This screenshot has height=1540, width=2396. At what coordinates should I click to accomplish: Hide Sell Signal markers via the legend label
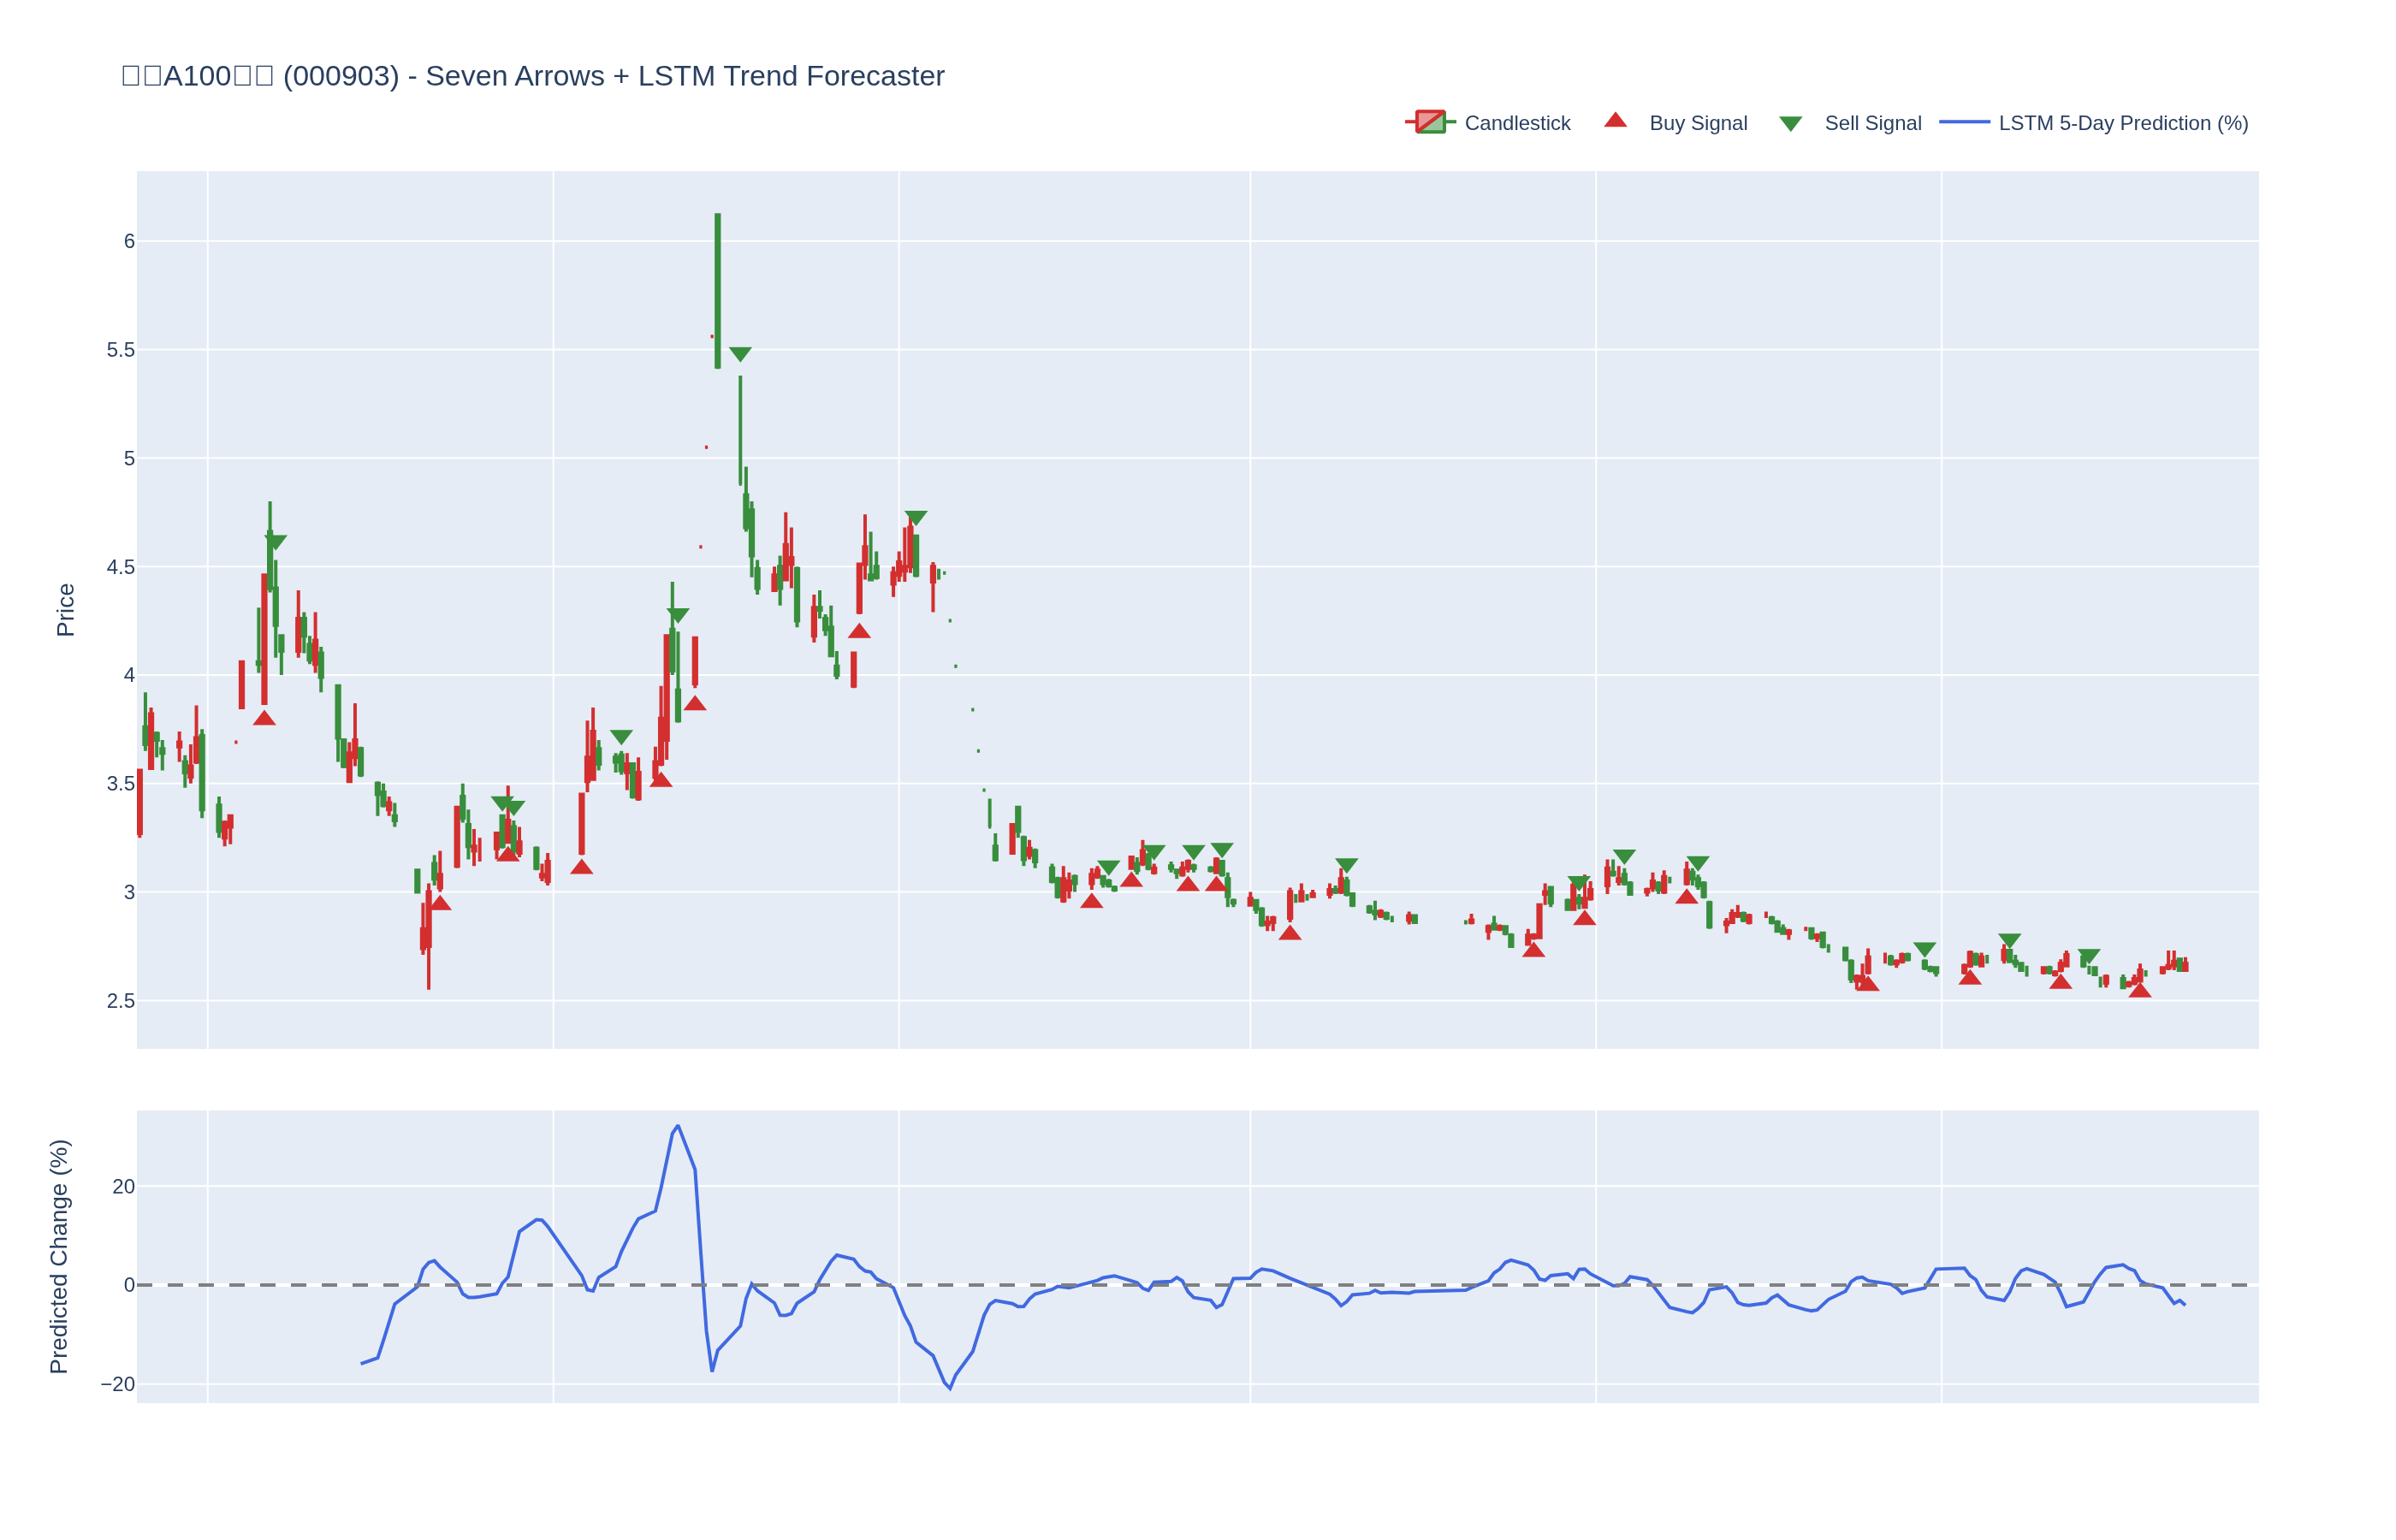click(1872, 123)
